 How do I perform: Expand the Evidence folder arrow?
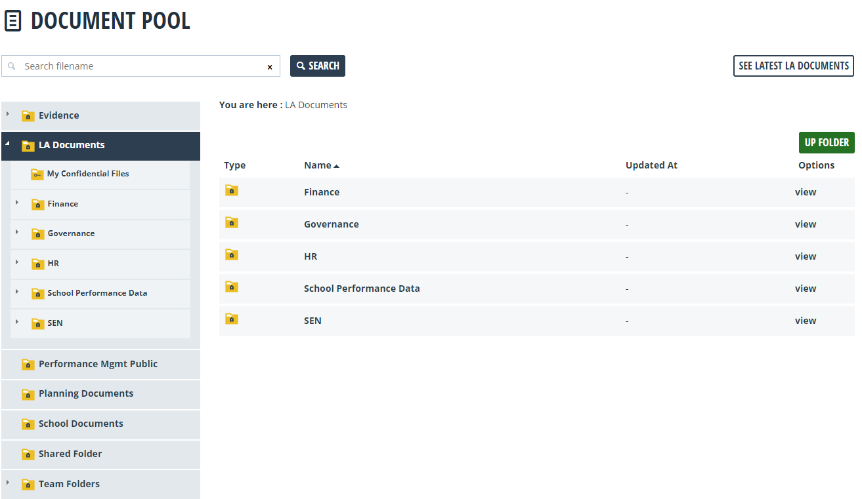(8, 114)
